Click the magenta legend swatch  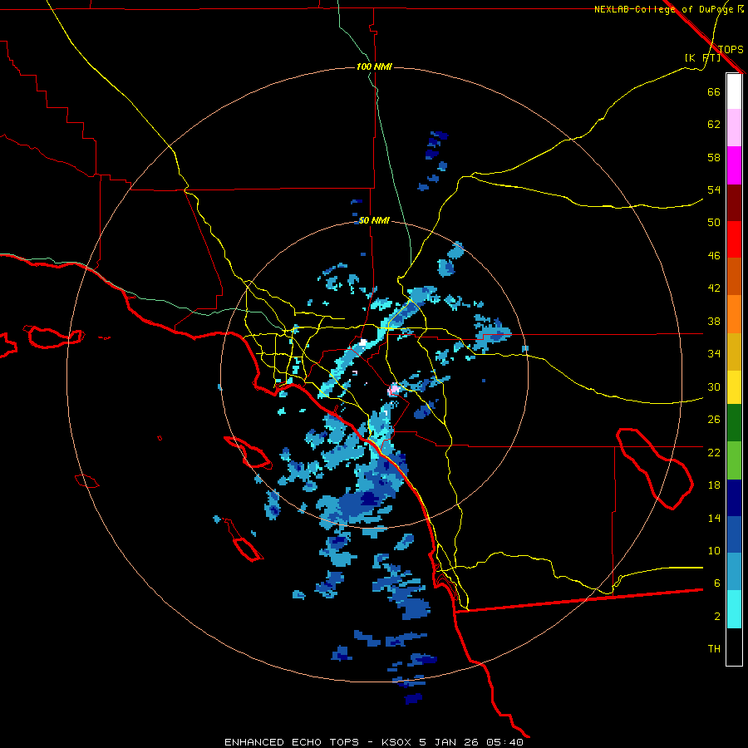tap(734, 165)
